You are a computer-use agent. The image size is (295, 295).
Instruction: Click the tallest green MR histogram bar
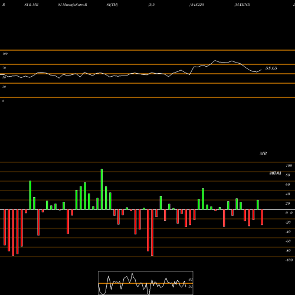pos(101,189)
